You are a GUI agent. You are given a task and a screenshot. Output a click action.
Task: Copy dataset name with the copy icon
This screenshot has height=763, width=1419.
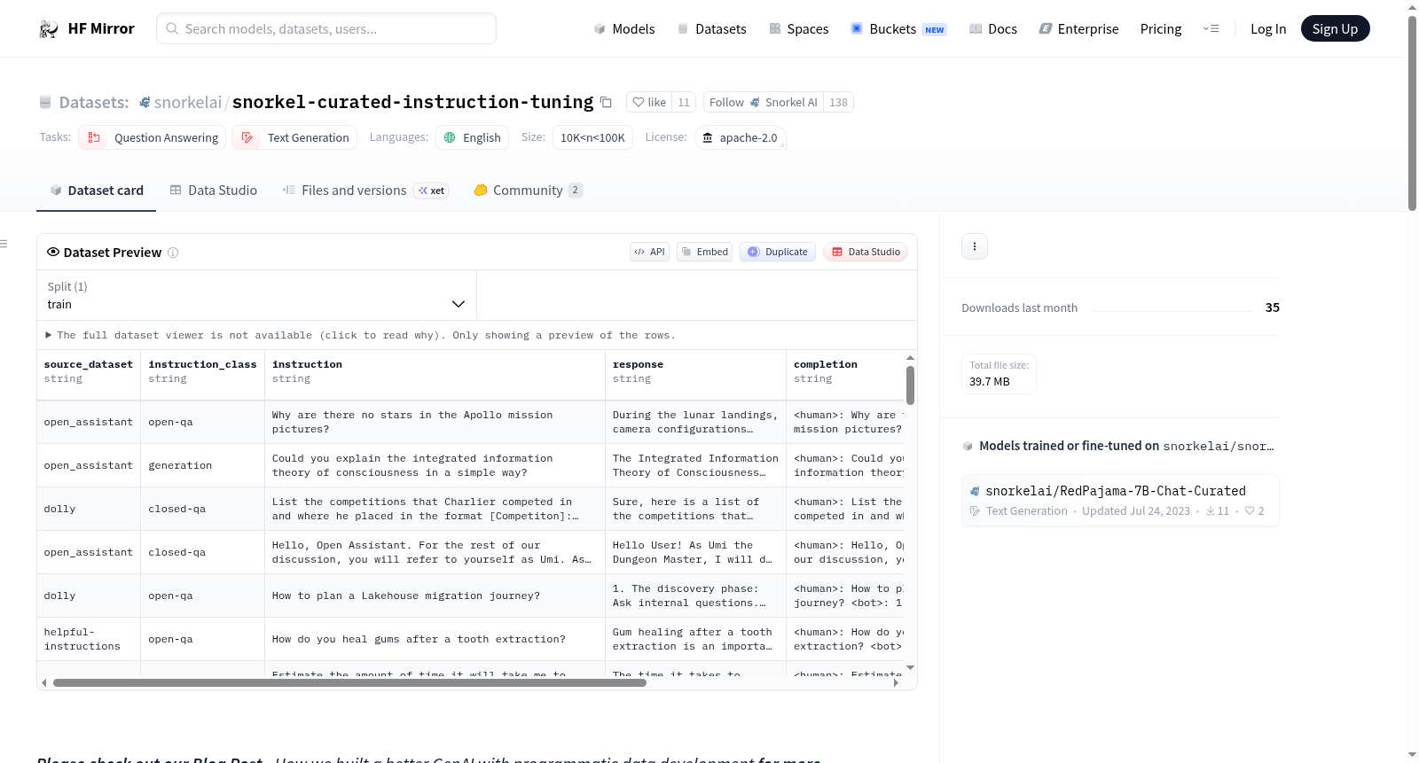(x=606, y=102)
